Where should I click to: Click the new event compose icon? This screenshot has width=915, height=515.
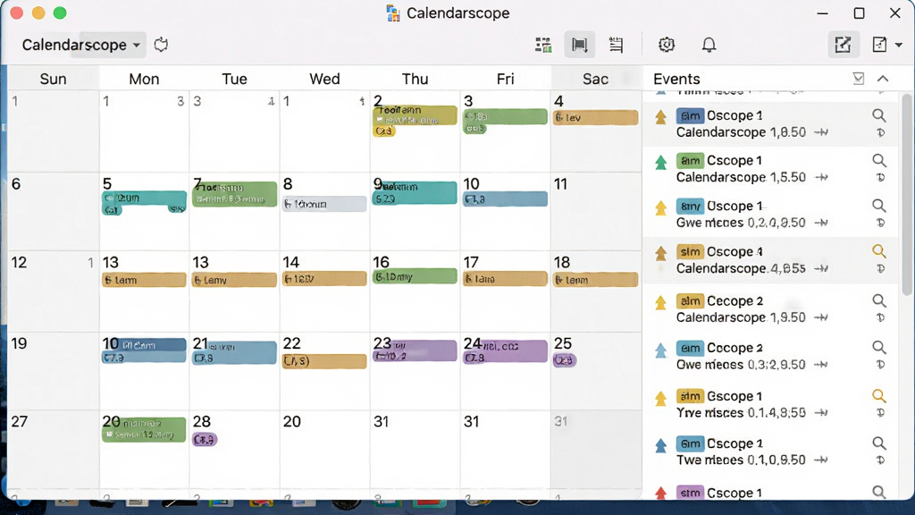(x=844, y=45)
